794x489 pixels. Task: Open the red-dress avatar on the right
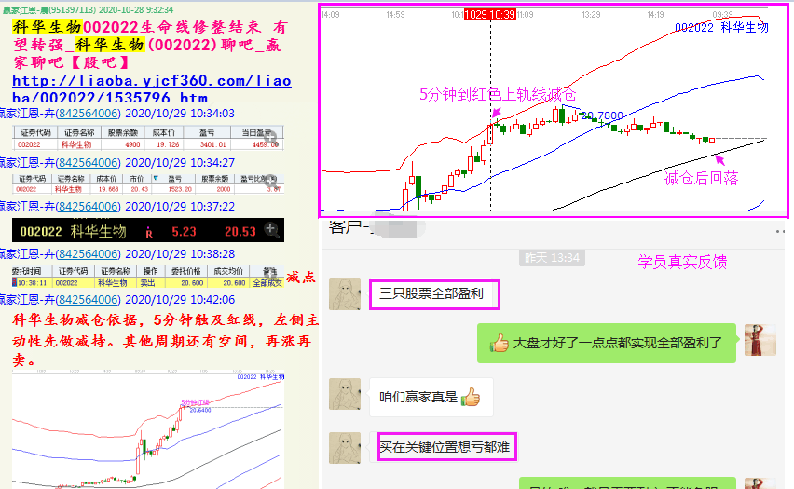pyautogui.click(x=760, y=340)
